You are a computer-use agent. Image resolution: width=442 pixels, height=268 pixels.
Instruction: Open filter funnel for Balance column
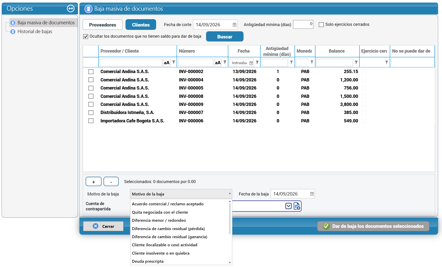point(356,62)
